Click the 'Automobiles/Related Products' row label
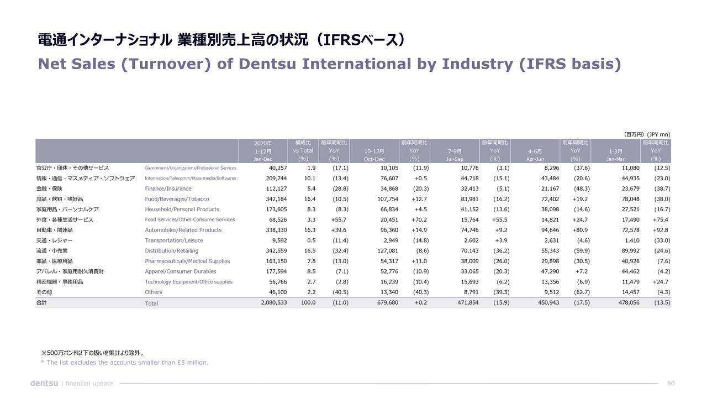Image resolution: width=707 pixels, height=398 pixels. click(x=183, y=230)
